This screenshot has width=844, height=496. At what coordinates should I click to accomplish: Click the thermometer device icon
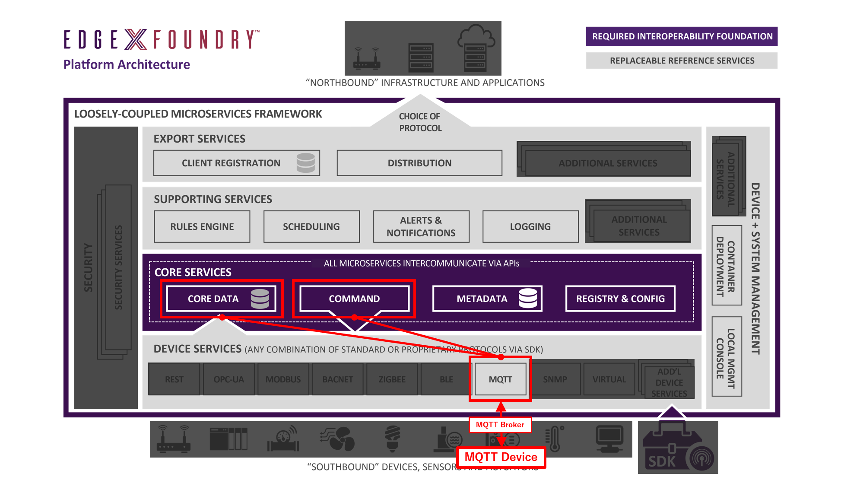click(x=555, y=439)
